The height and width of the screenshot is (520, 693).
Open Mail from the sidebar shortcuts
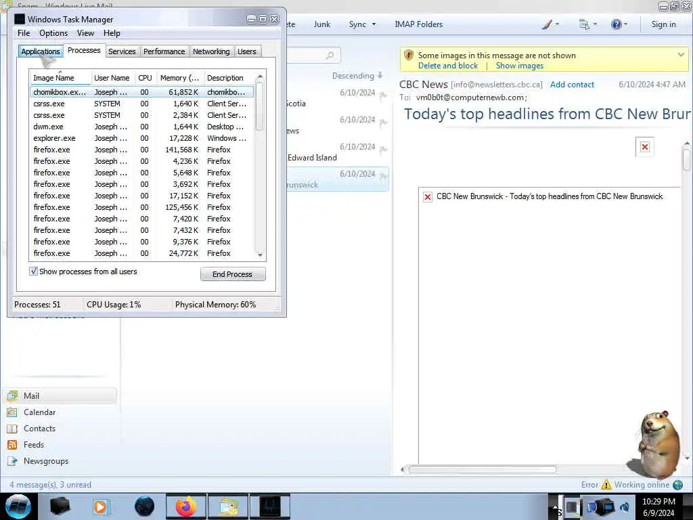pyautogui.click(x=60, y=395)
